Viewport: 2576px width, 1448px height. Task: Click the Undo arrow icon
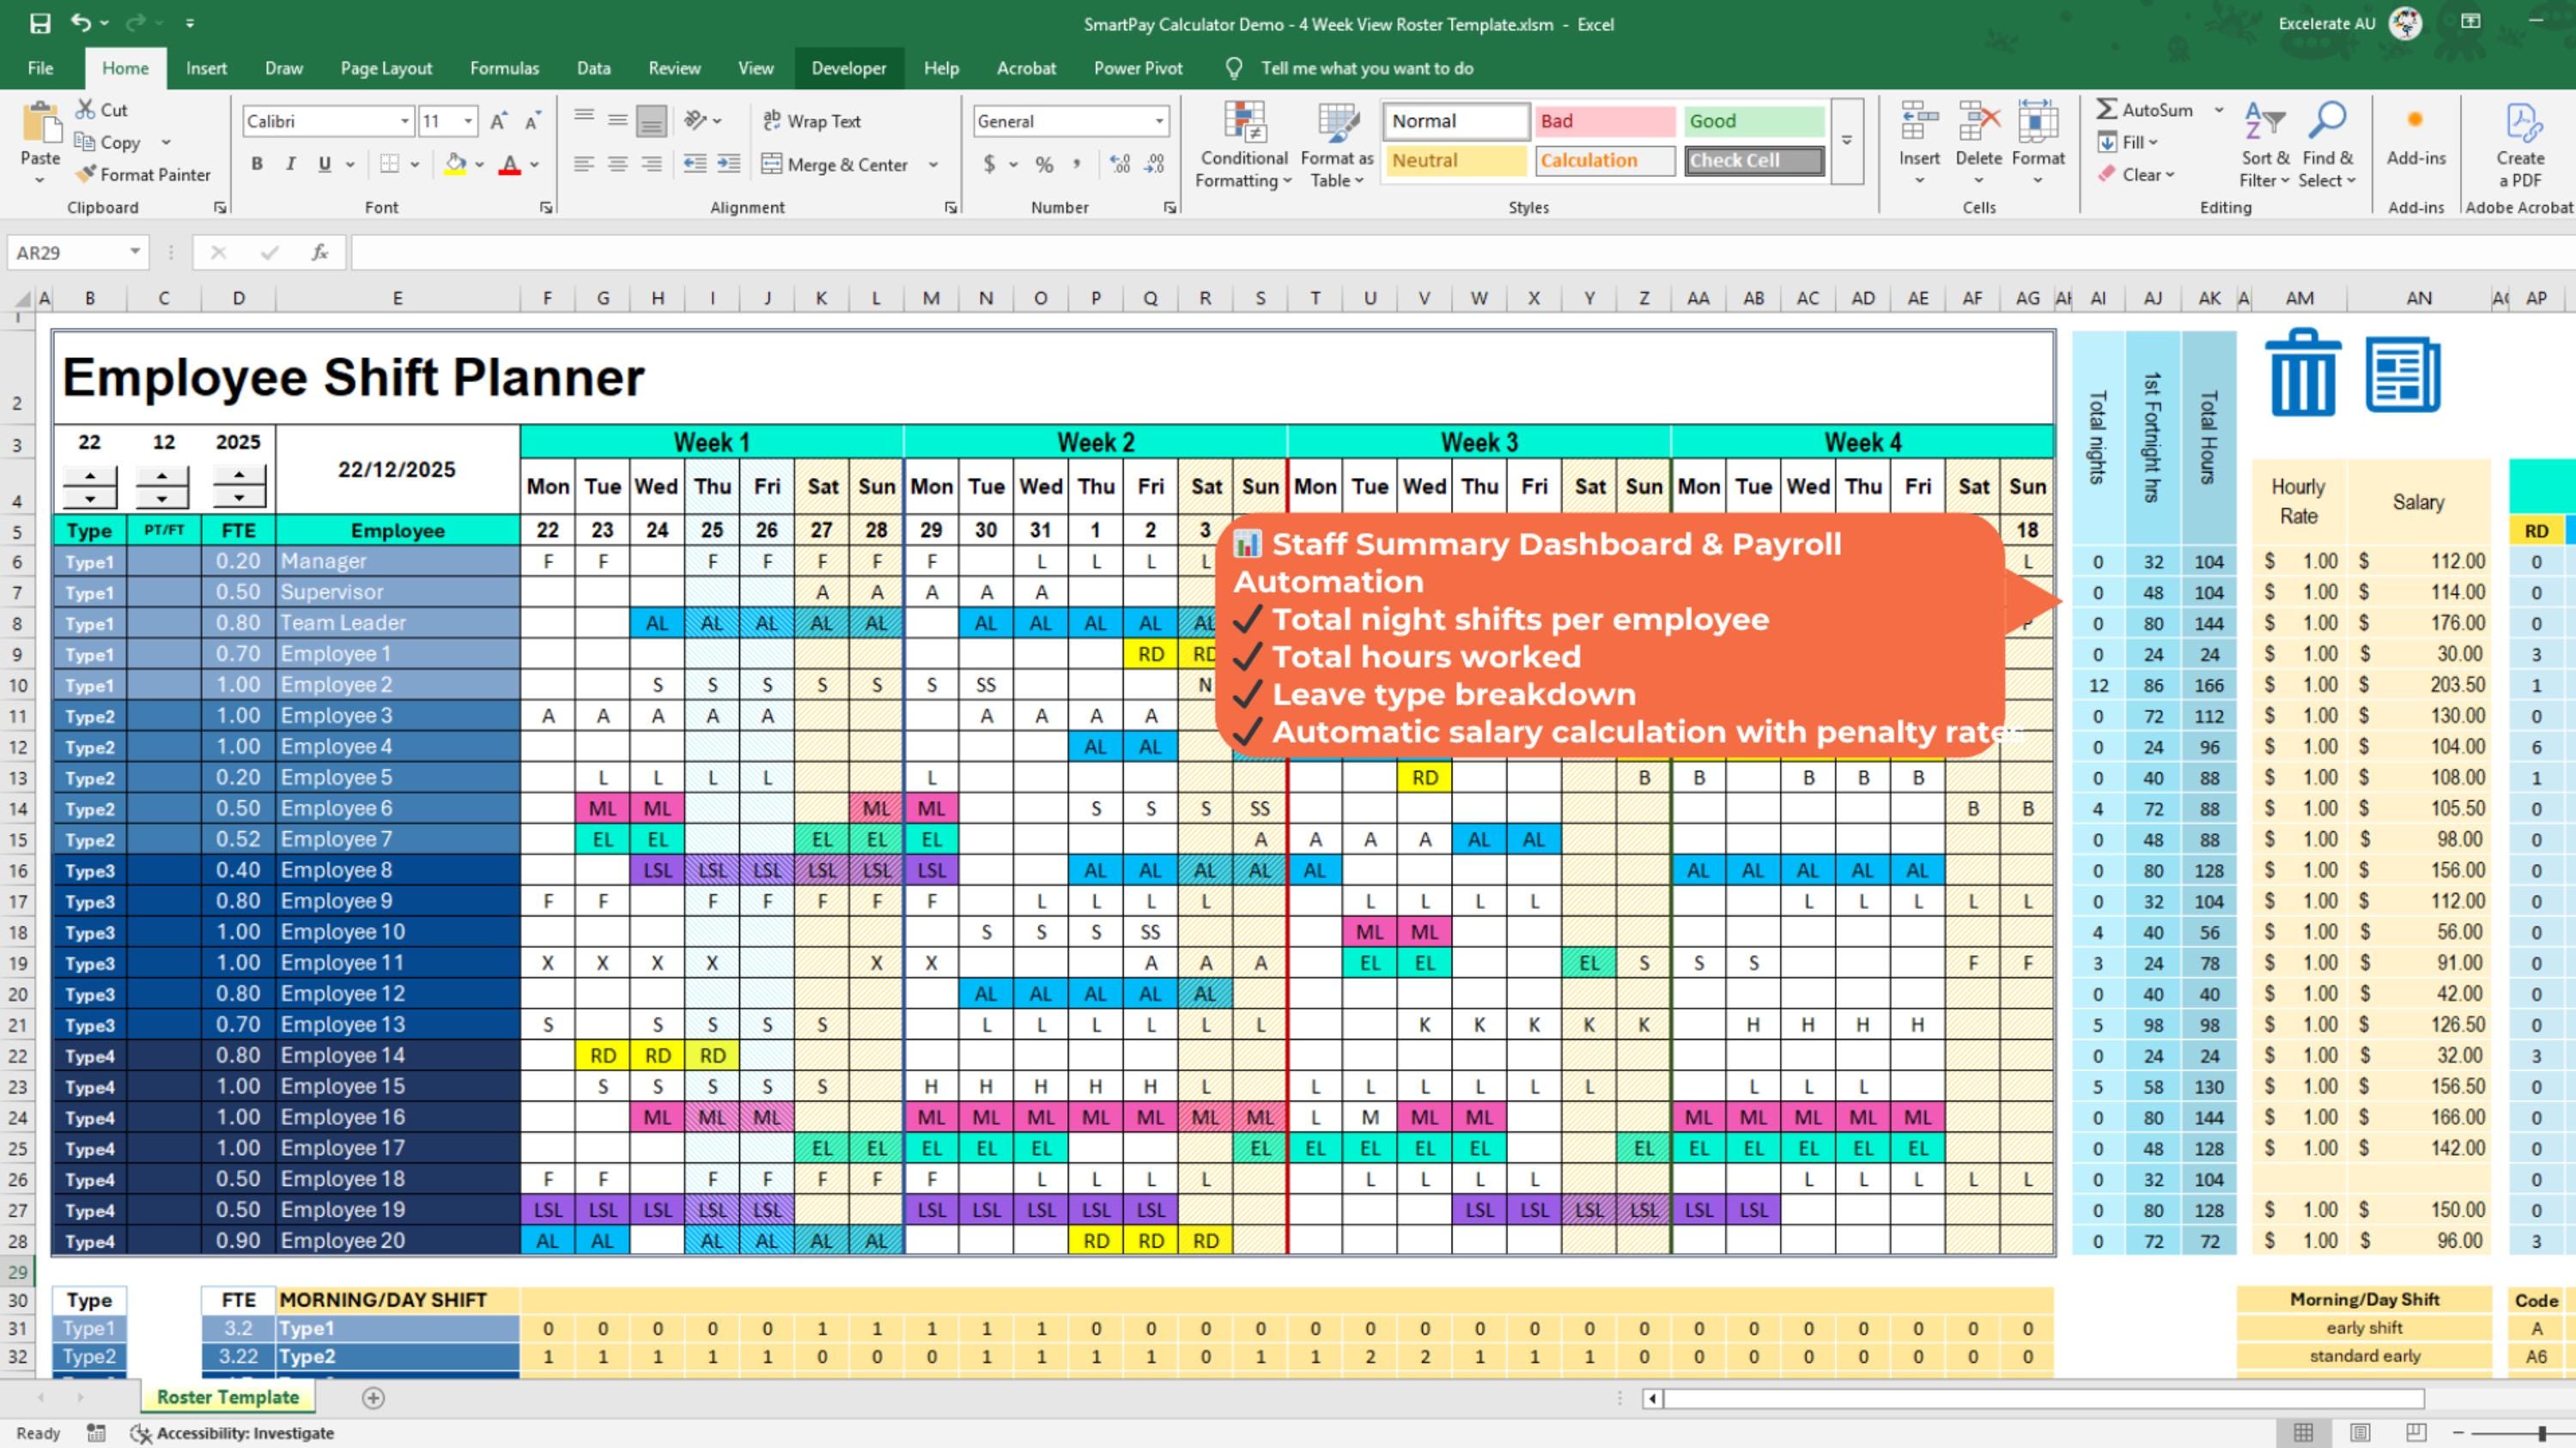pos(80,23)
